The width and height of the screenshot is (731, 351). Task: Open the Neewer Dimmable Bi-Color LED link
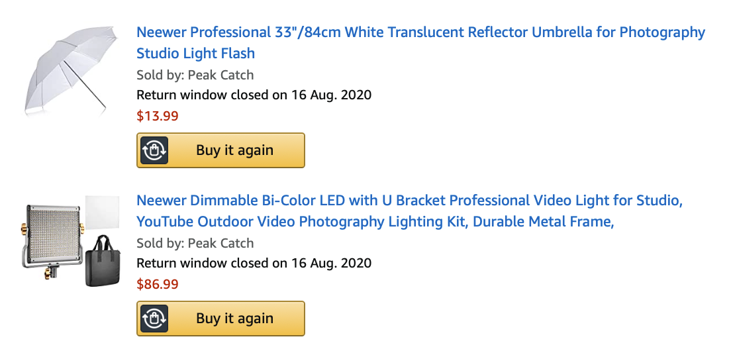click(410, 211)
